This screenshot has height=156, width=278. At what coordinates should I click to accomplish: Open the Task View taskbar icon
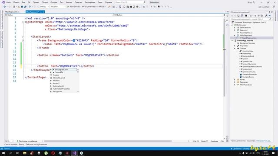pyautogui.click(x=17, y=153)
